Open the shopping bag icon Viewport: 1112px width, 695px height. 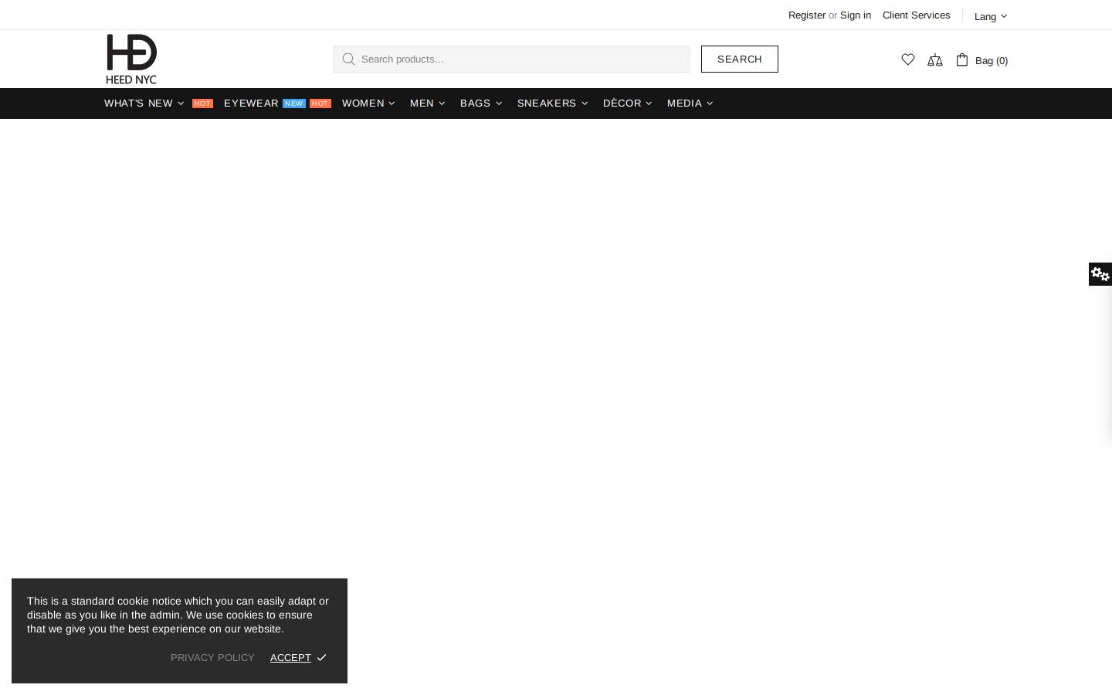coord(962,59)
